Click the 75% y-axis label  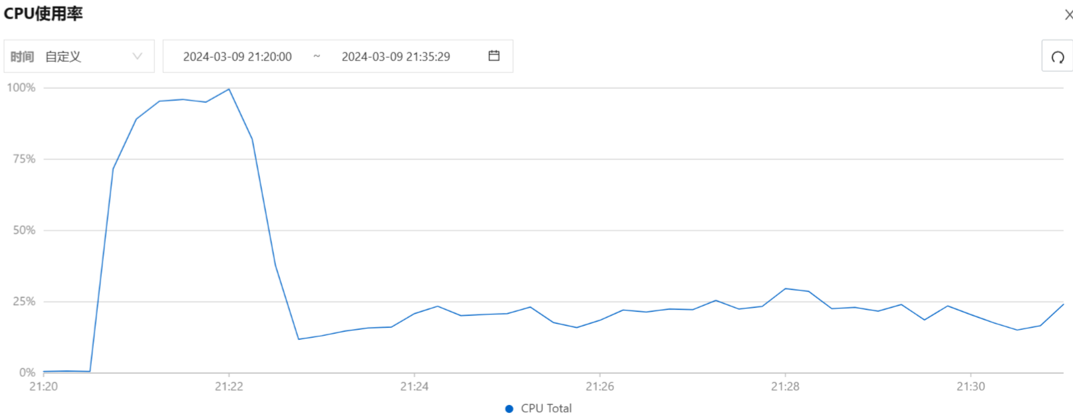(x=24, y=159)
